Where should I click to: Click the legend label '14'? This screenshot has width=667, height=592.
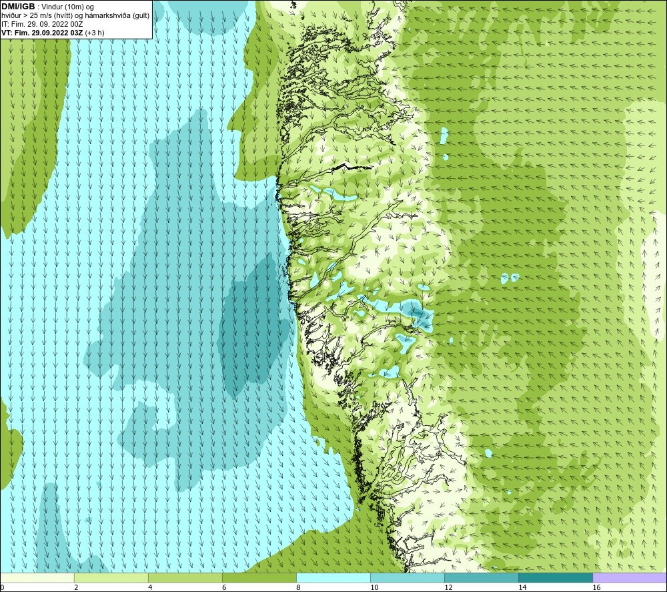coord(522,587)
